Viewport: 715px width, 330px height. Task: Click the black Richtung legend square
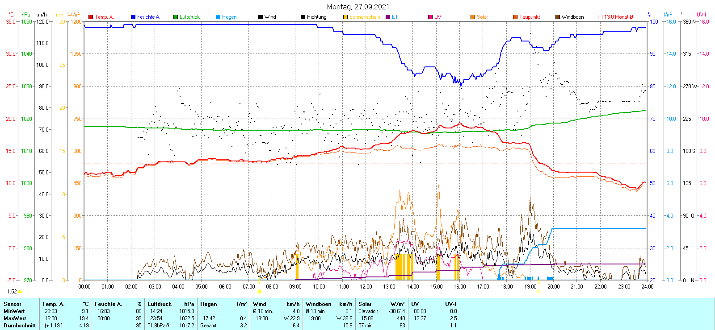click(303, 17)
